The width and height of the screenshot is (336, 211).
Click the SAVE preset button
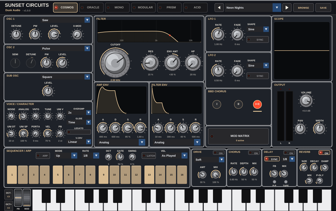pos(323,8)
